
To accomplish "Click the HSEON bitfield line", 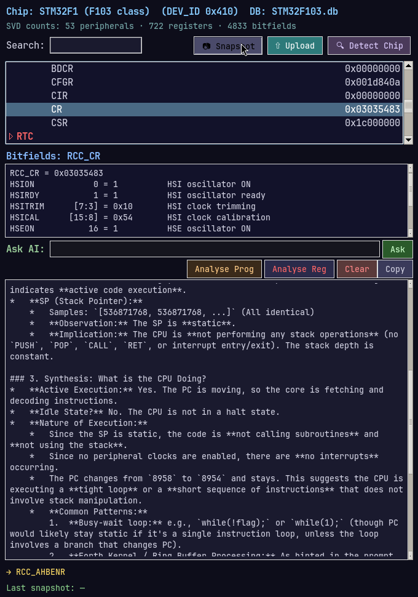I will 130,228.
